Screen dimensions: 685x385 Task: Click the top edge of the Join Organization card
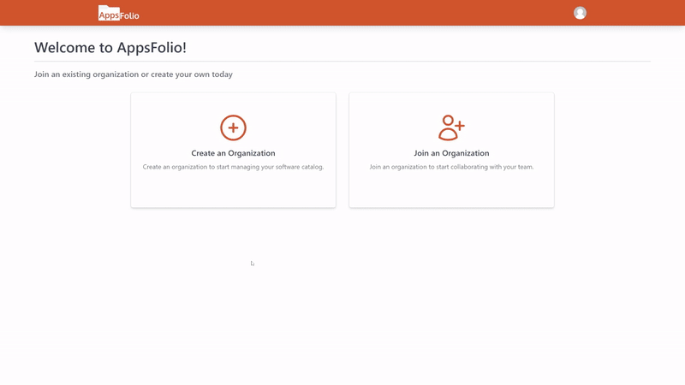pos(451,94)
